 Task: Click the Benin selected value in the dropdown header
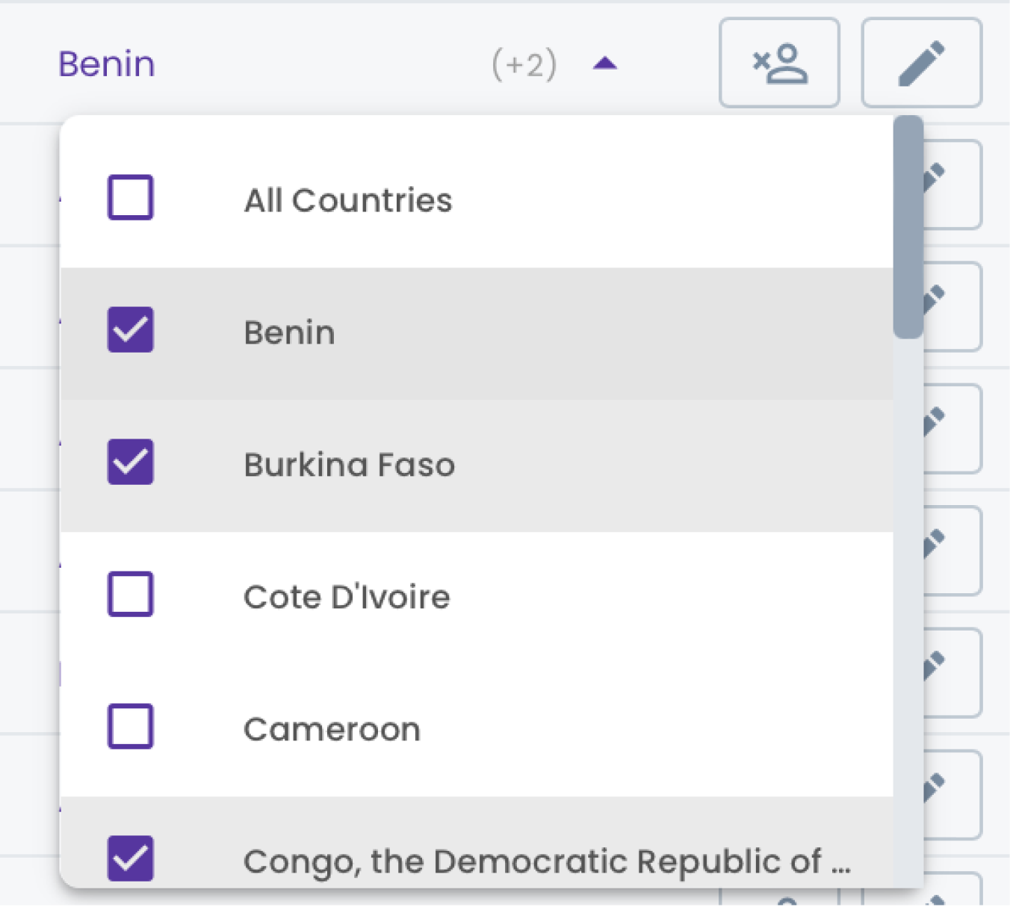tap(107, 64)
